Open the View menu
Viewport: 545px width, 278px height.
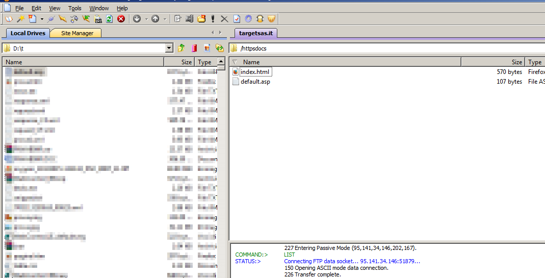pyautogui.click(x=55, y=8)
